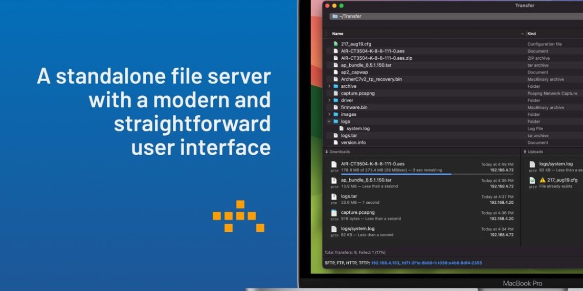
Task: Click the logs/system.log icon in Uploads
Action: [x=532, y=164]
